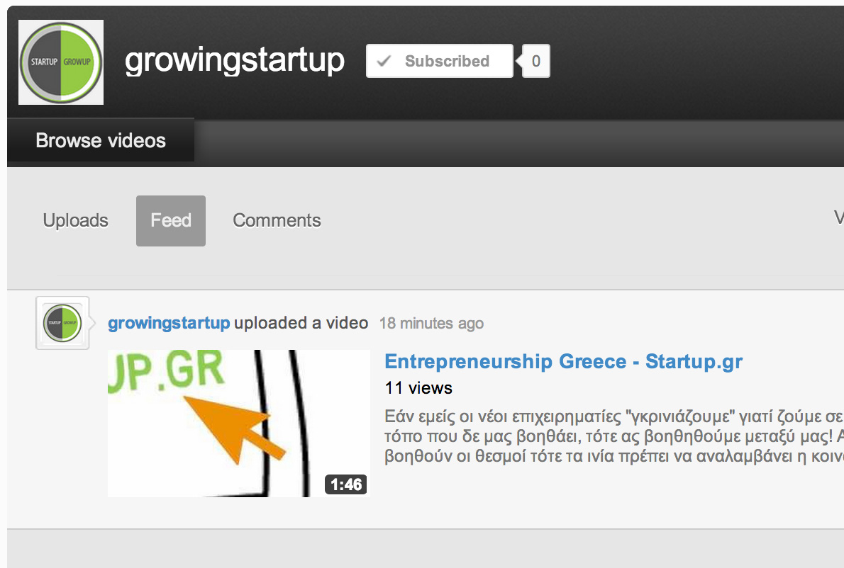
Task: Click the 11 views count
Action: point(418,388)
